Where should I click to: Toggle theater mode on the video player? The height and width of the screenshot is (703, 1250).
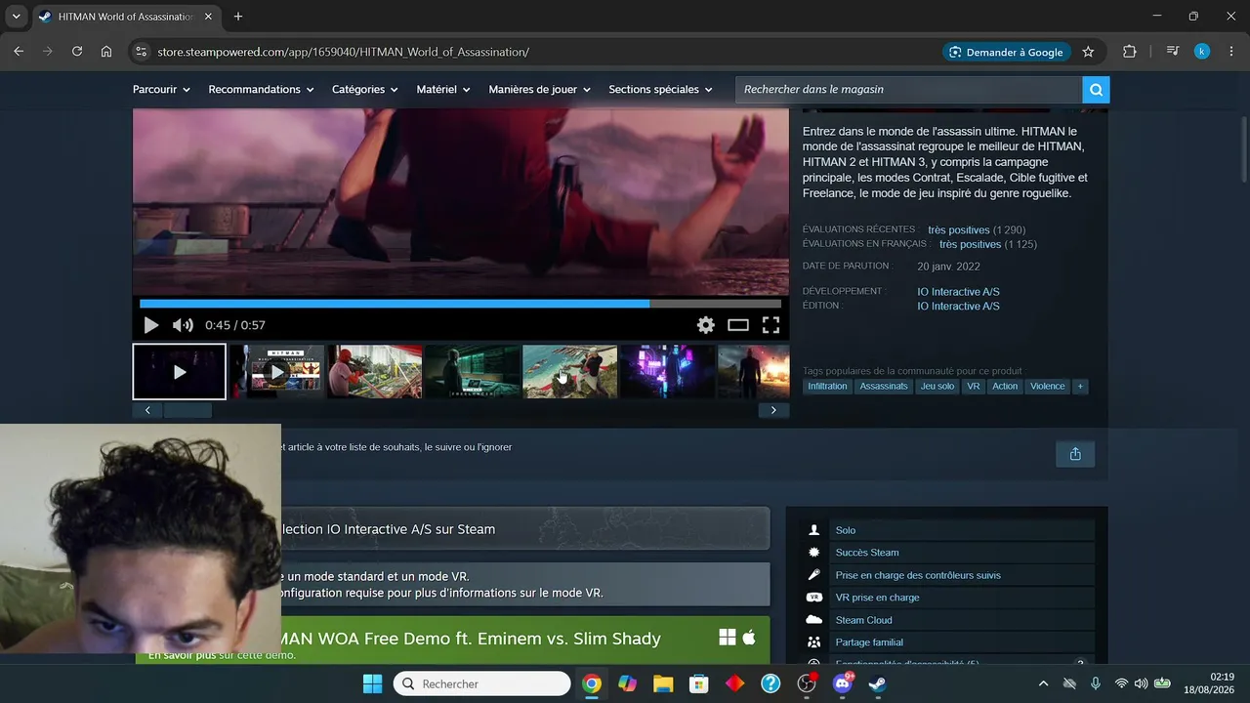point(738,325)
